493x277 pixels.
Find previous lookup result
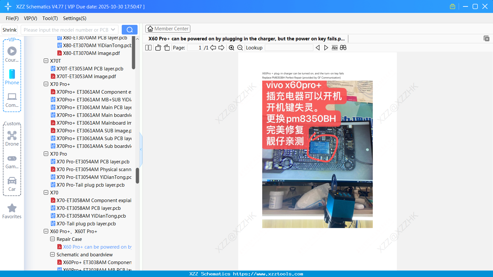pyautogui.click(x=318, y=48)
